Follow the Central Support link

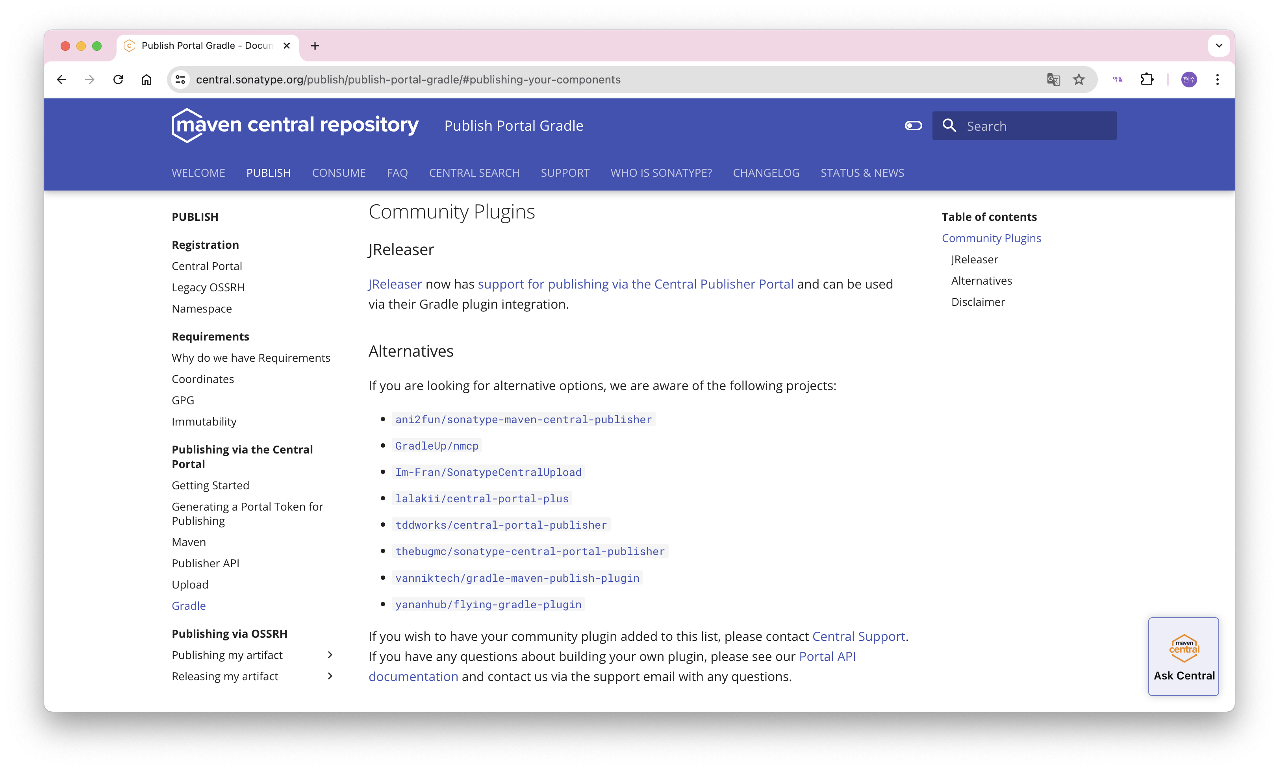(858, 636)
